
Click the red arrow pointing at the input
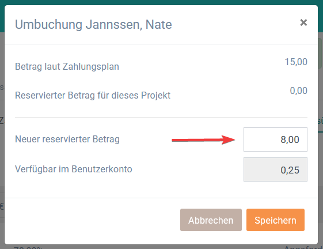[203, 140]
